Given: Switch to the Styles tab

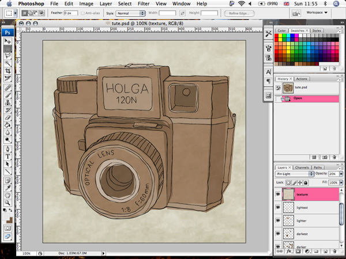Looking at the screenshot, I should tap(317, 31).
